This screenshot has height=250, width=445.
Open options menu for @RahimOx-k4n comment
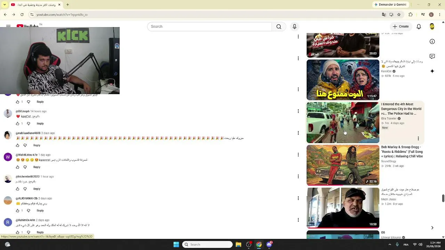298,220
